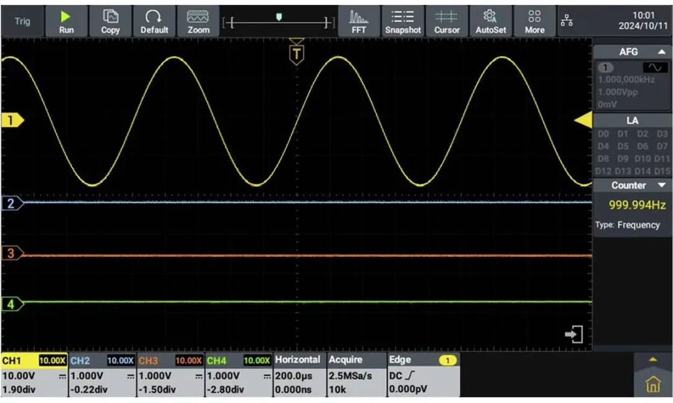
Task: Toggle digital channel D5
Action: tap(623, 147)
